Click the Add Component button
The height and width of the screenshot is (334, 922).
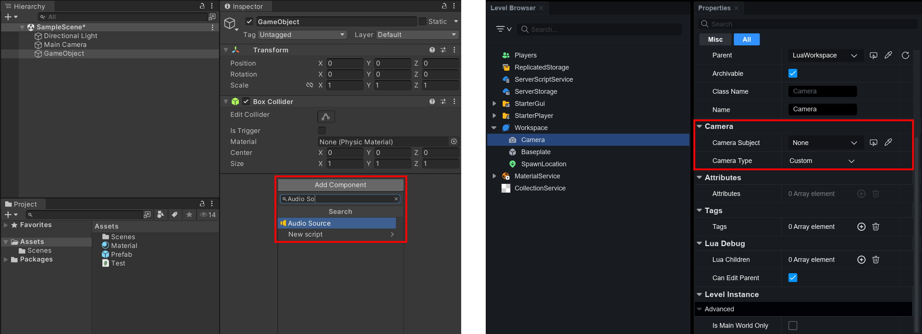coord(340,185)
